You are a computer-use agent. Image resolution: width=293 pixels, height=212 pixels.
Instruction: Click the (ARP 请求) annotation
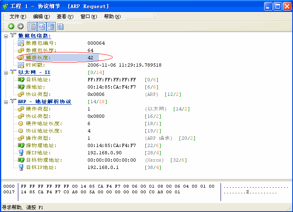click(159, 138)
